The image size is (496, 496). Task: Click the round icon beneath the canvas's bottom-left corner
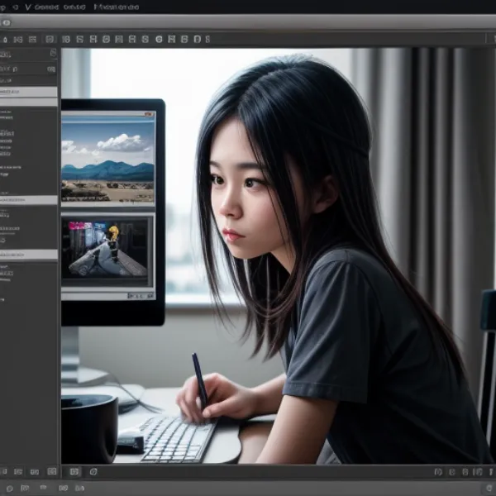pos(93,471)
